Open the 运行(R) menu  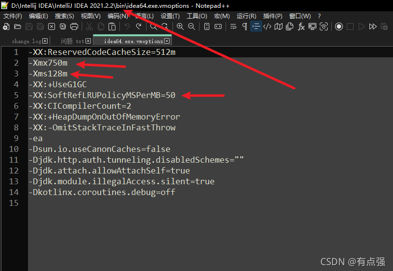tap(247, 16)
